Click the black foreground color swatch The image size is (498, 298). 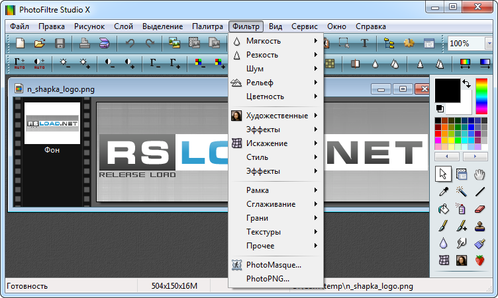(x=447, y=91)
